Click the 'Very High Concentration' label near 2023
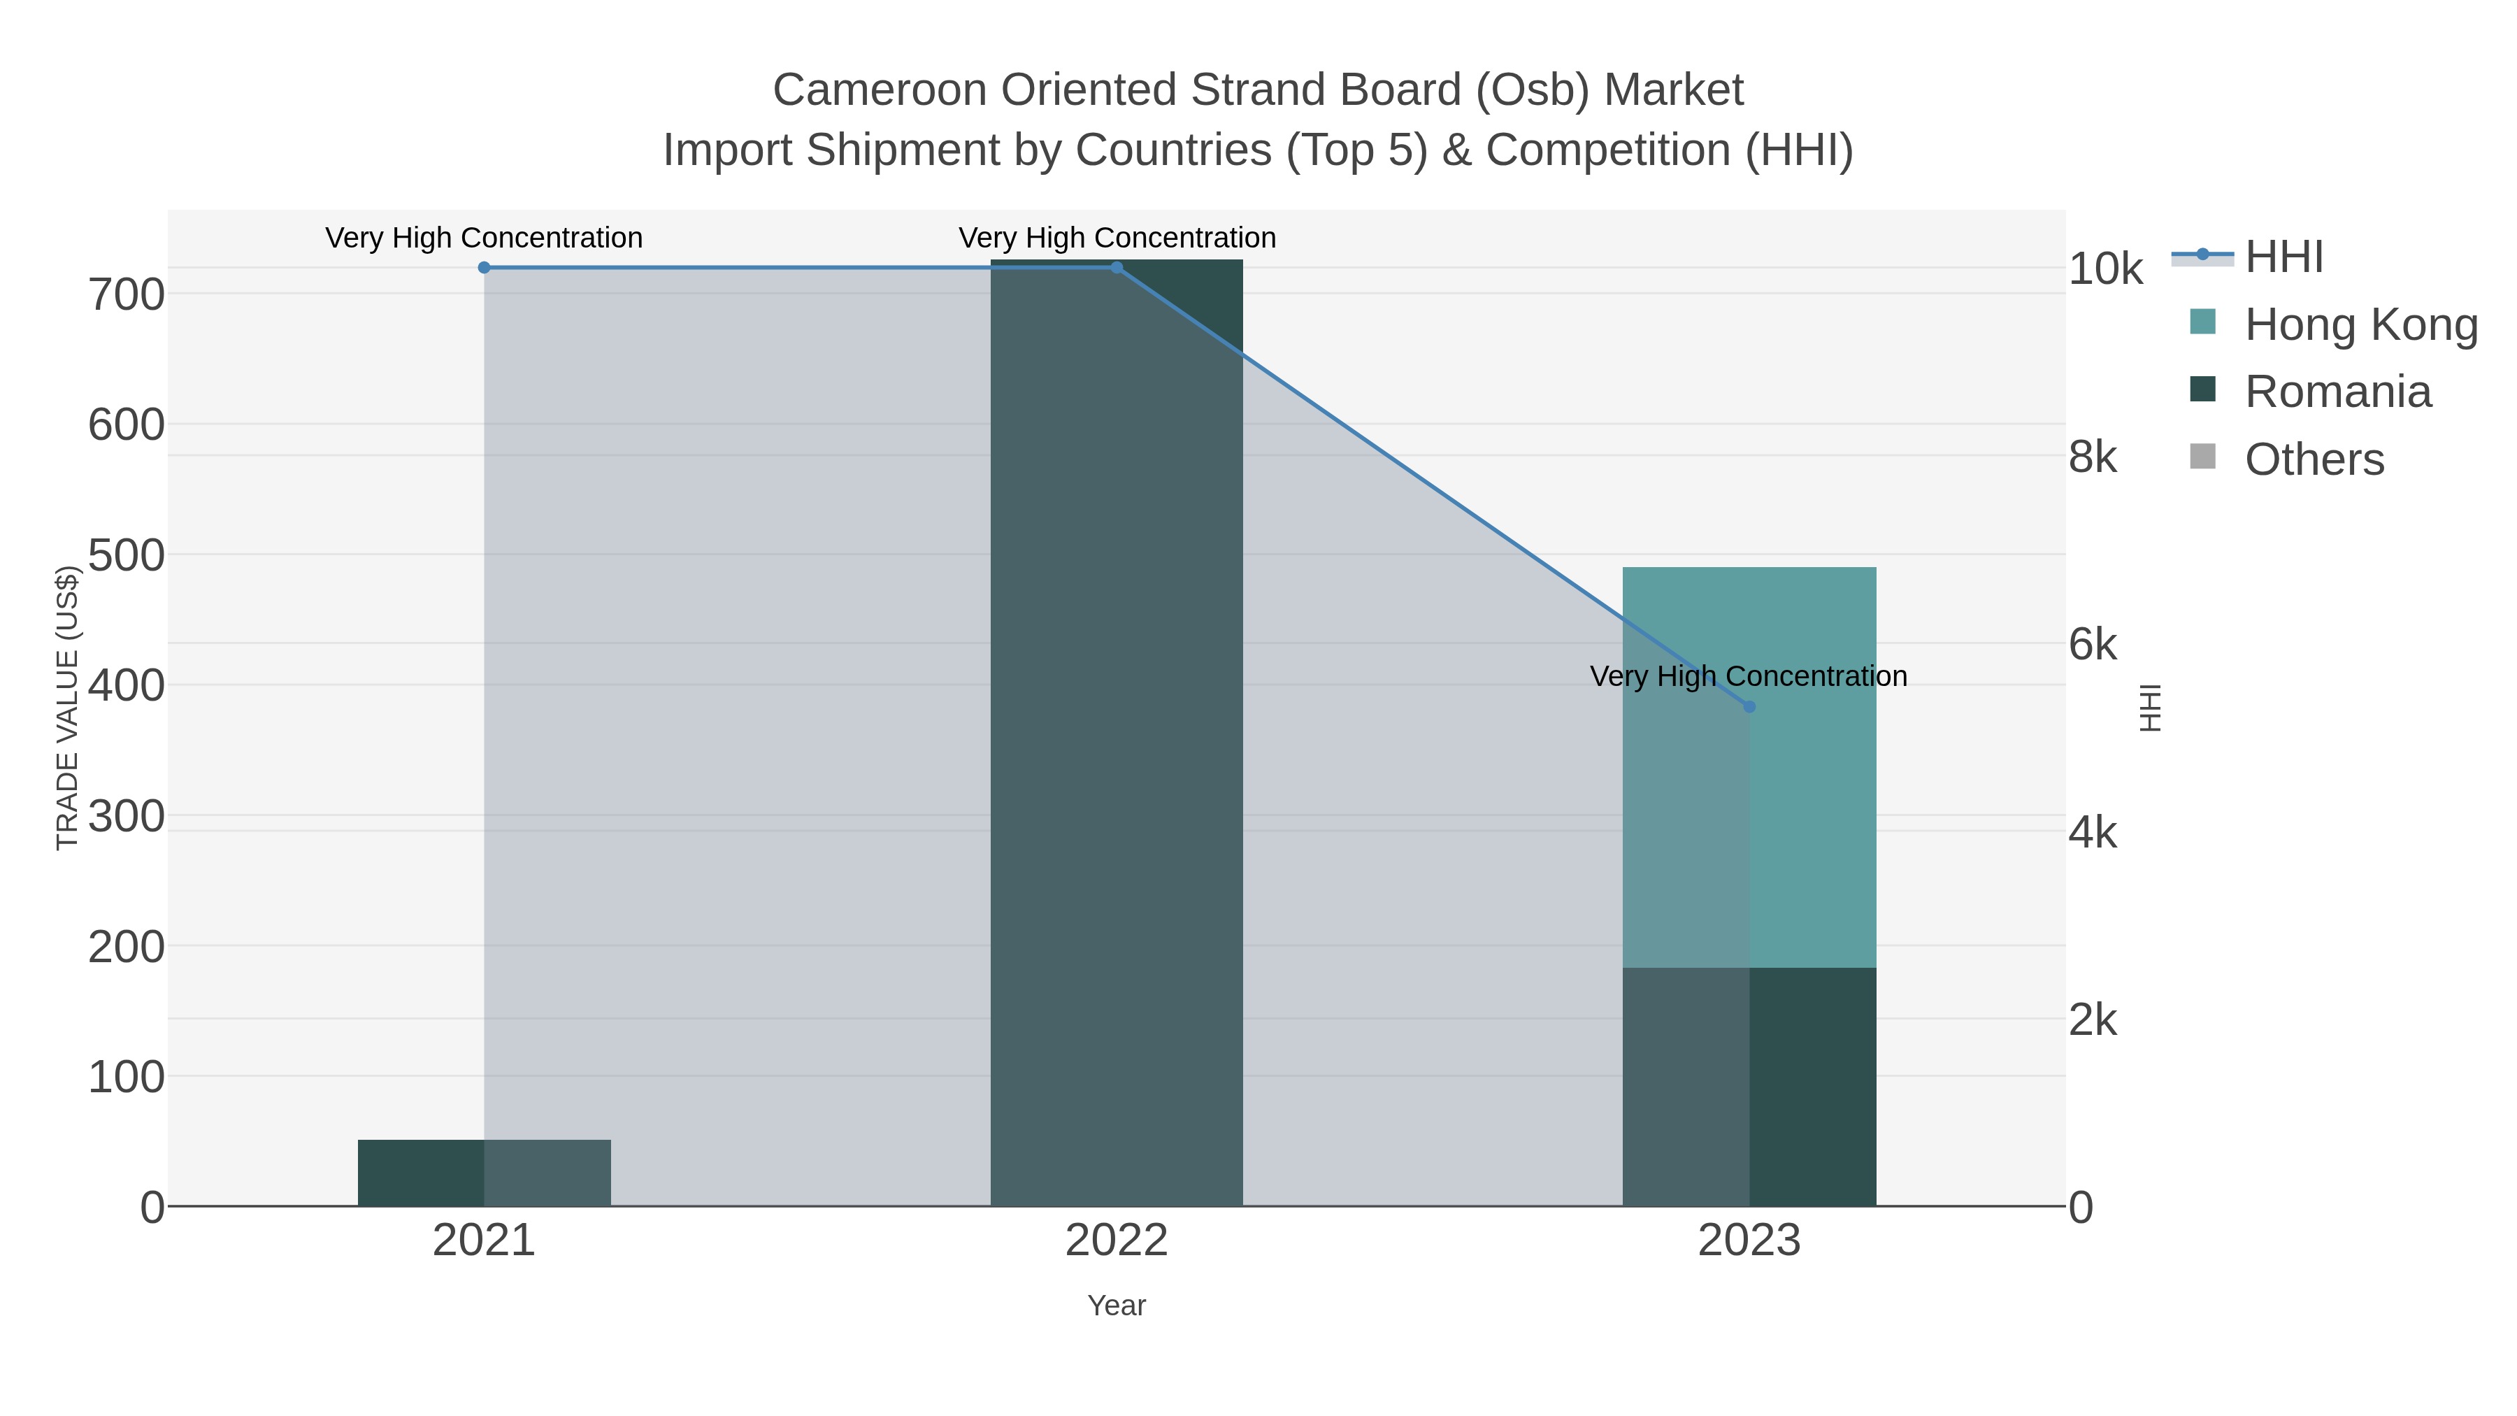 (1749, 676)
